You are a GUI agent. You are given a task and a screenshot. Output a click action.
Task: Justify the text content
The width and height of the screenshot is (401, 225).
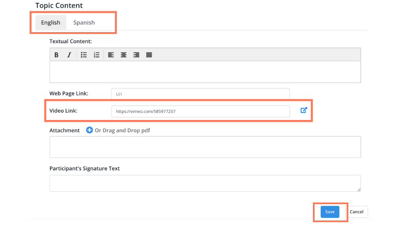click(x=149, y=55)
